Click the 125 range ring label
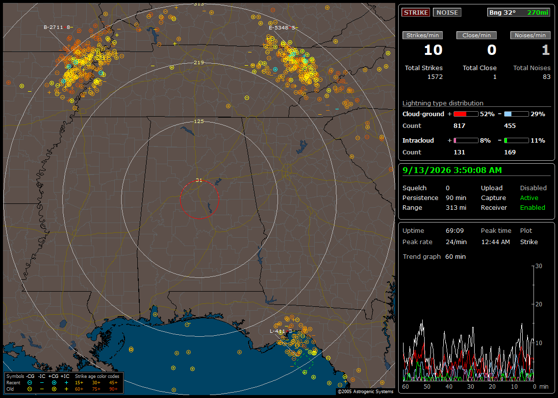The width and height of the screenshot is (558, 398). coord(199,121)
